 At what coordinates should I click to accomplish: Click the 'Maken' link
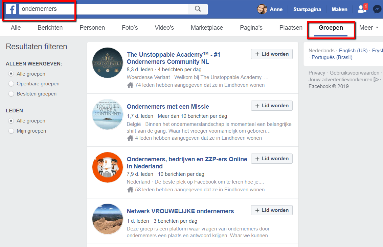coord(339,9)
